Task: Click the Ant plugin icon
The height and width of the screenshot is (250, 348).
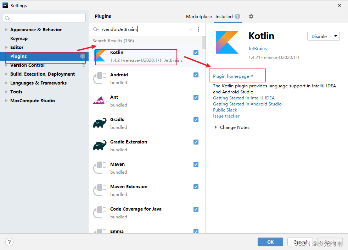Action: click(x=100, y=100)
